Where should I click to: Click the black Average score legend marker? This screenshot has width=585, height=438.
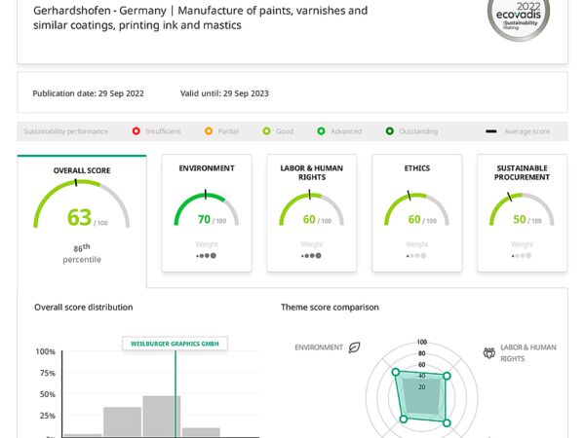[491, 131]
